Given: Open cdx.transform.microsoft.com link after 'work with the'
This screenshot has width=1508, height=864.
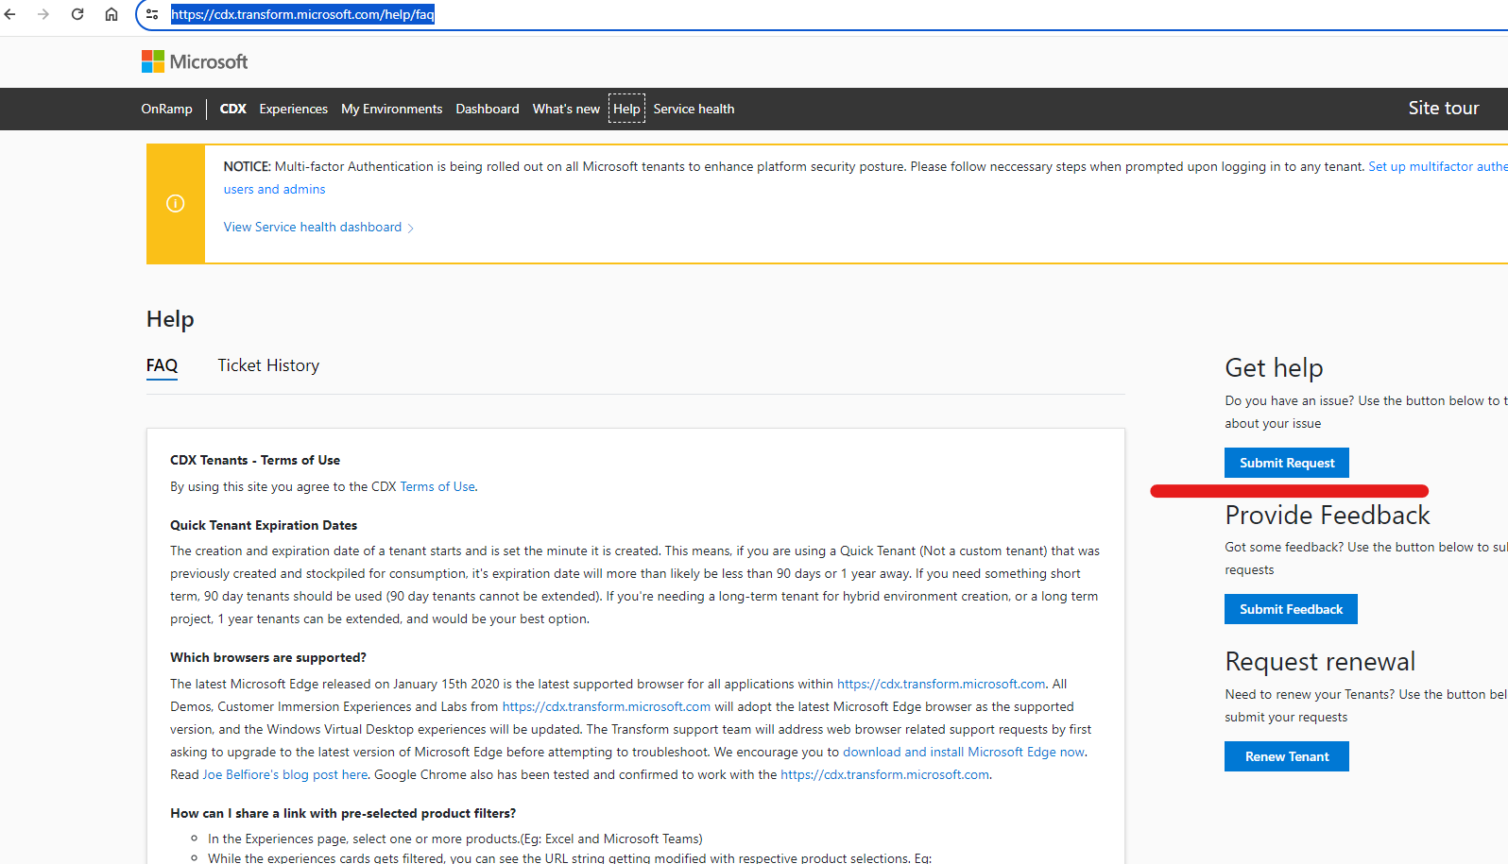Looking at the screenshot, I should (884, 774).
